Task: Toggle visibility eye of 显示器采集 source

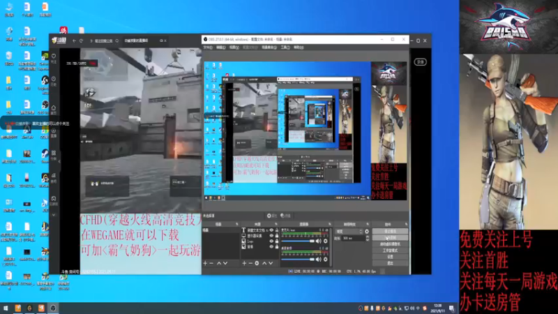Action: [x=271, y=235]
